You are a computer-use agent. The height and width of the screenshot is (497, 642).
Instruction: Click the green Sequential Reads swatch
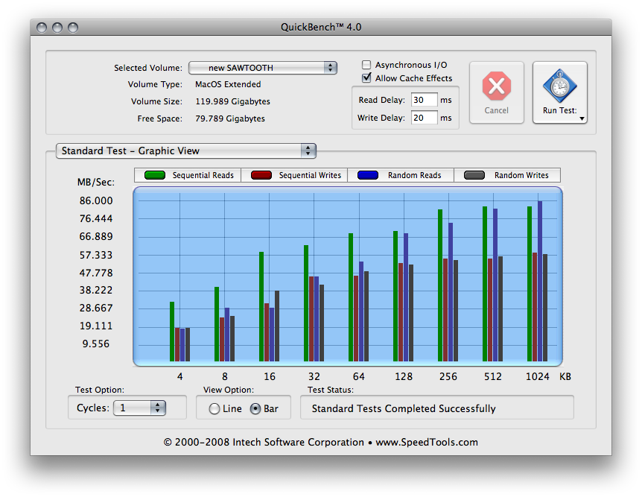point(155,175)
